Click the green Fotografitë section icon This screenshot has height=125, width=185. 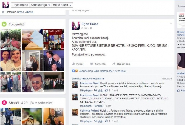(4, 24)
